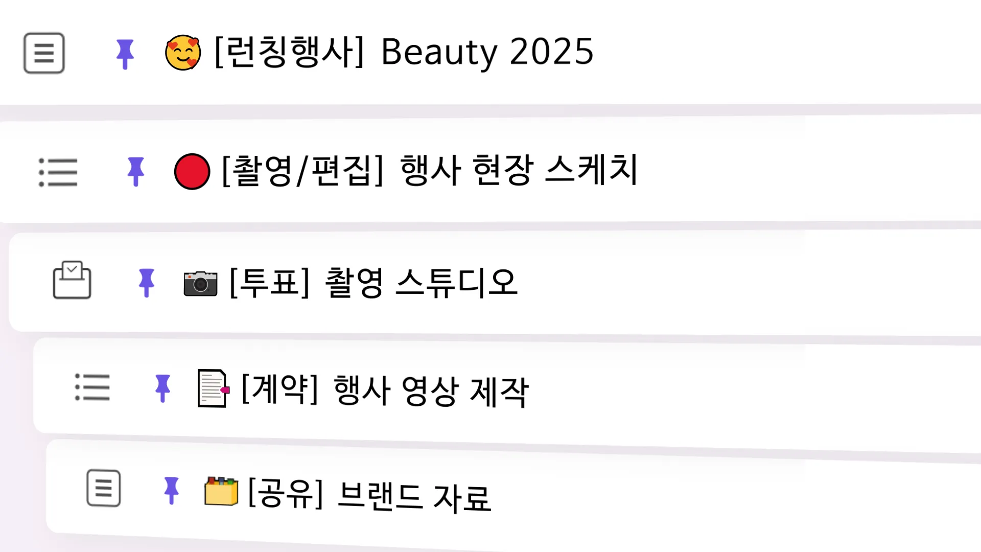Click the camera emoji on the 투표 item
This screenshot has width=981, height=552.
point(200,284)
